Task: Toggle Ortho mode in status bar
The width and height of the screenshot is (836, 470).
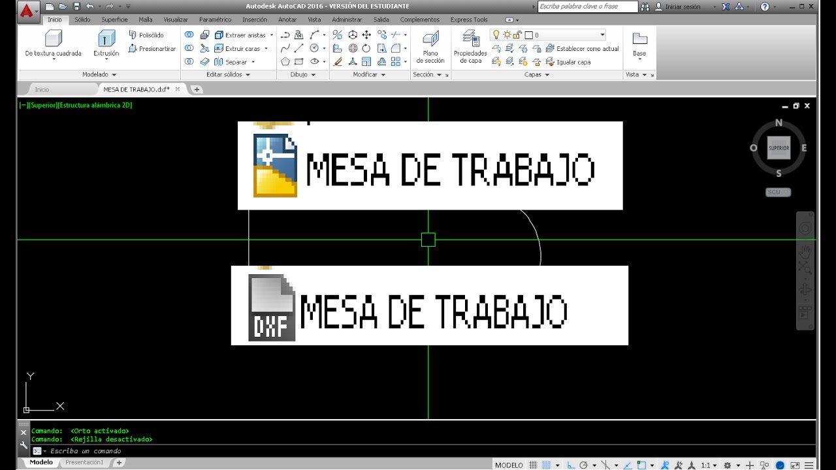Action: click(x=570, y=465)
